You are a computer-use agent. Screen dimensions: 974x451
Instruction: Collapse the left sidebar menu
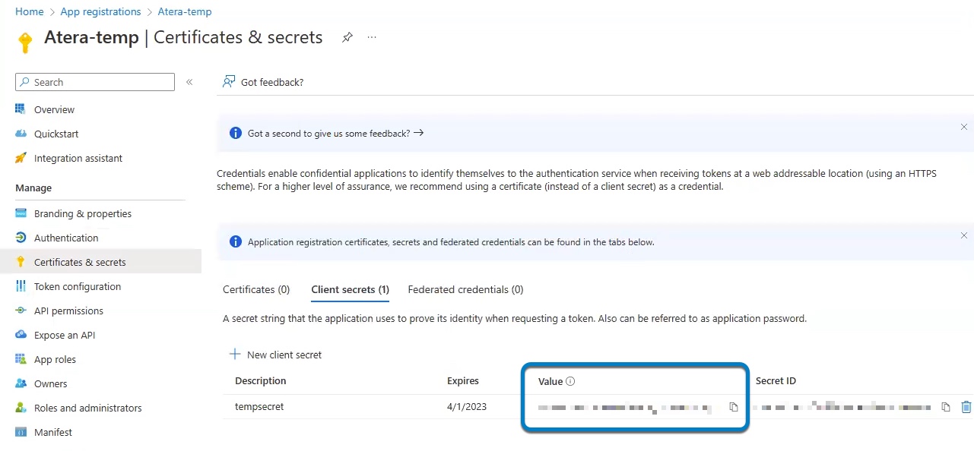[x=189, y=82]
